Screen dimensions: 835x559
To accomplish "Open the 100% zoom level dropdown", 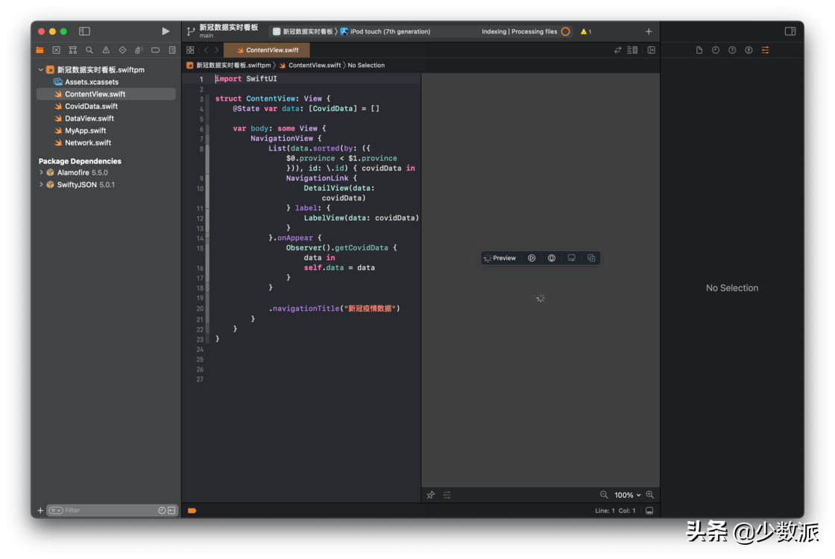I will click(627, 495).
